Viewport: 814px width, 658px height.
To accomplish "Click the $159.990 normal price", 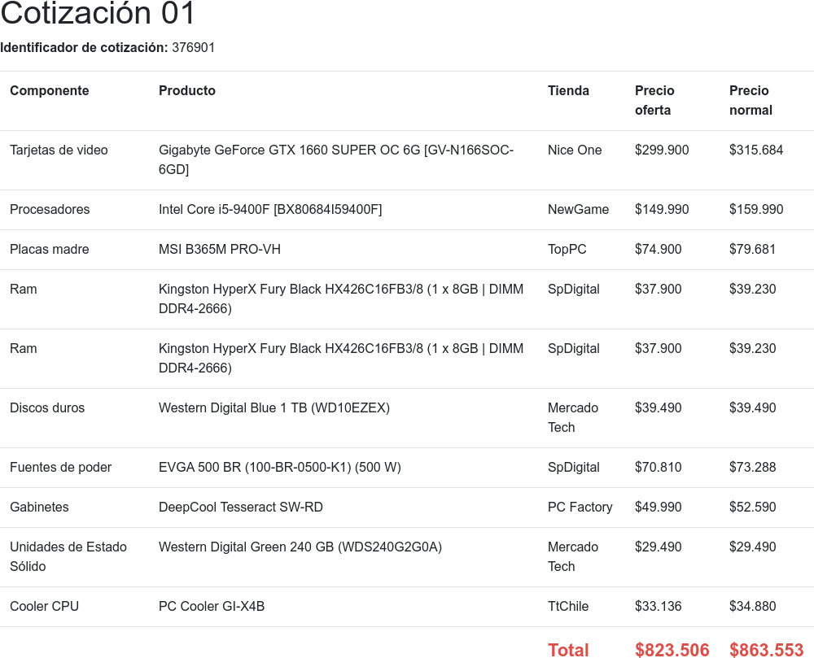I will [x=756, y=210].
